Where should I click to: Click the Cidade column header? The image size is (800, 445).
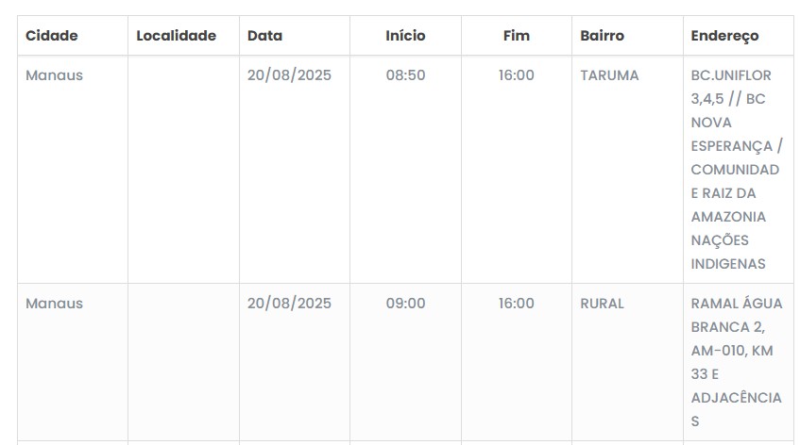52,36
